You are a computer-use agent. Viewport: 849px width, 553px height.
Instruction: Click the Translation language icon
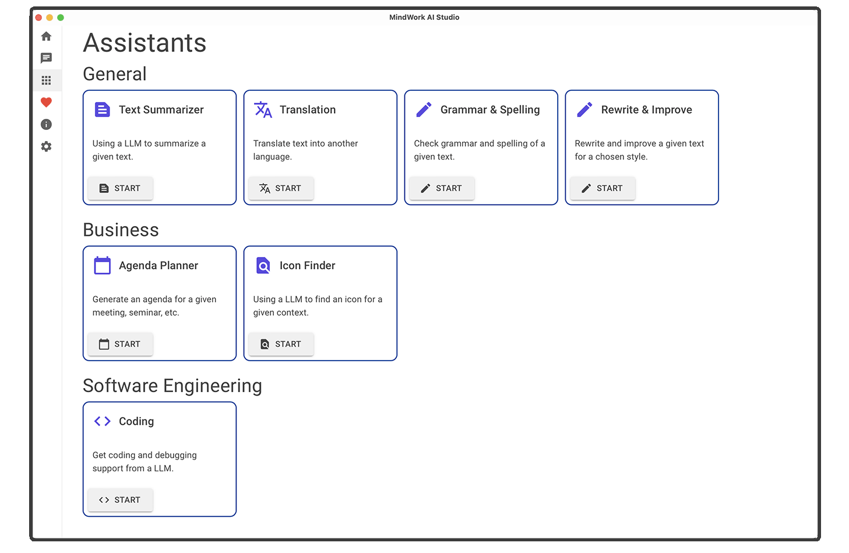click(263, 109)
